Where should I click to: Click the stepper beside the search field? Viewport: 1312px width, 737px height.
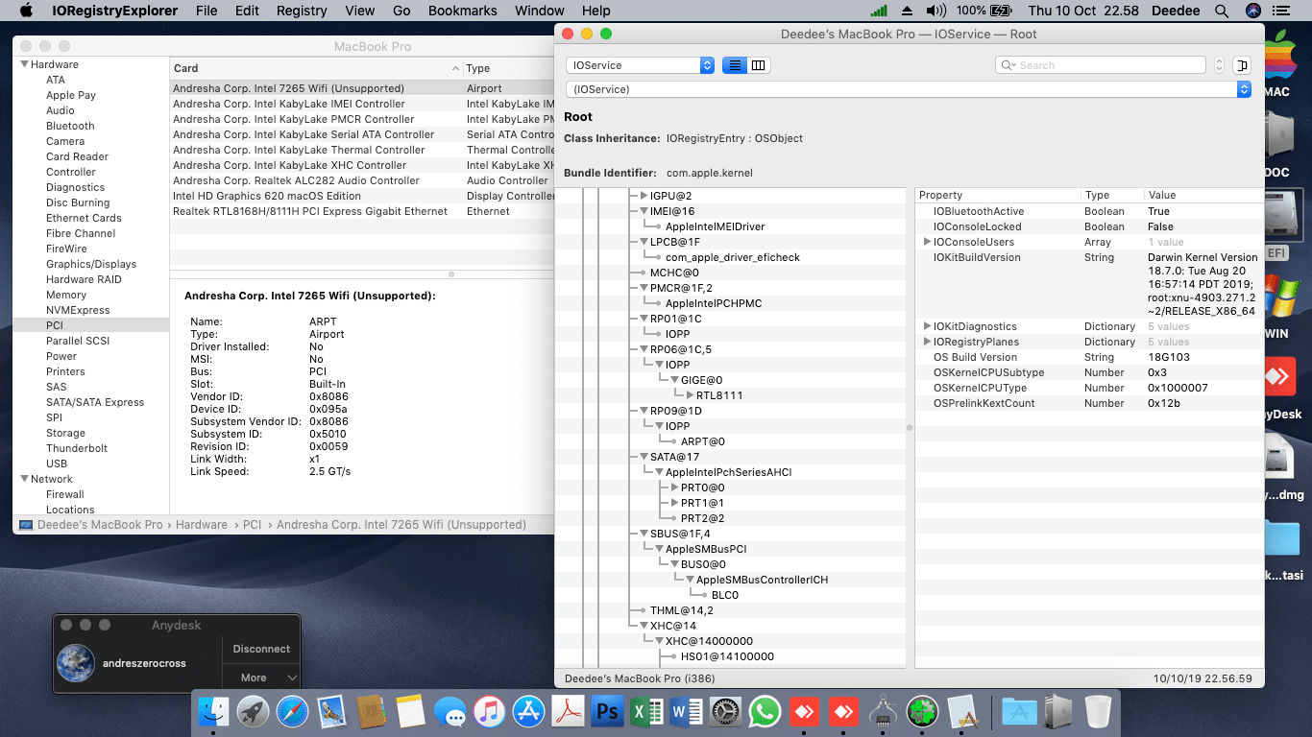tap(1219, 65)
